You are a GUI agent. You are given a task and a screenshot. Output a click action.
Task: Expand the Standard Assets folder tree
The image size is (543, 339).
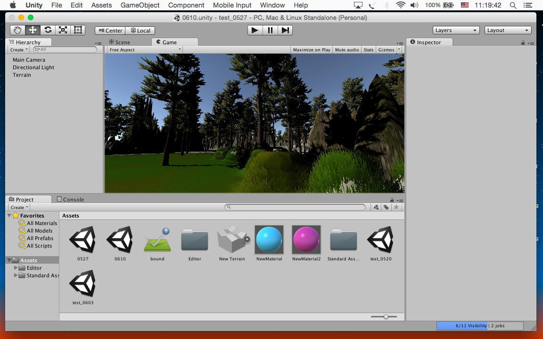click(x=16, y=275)
